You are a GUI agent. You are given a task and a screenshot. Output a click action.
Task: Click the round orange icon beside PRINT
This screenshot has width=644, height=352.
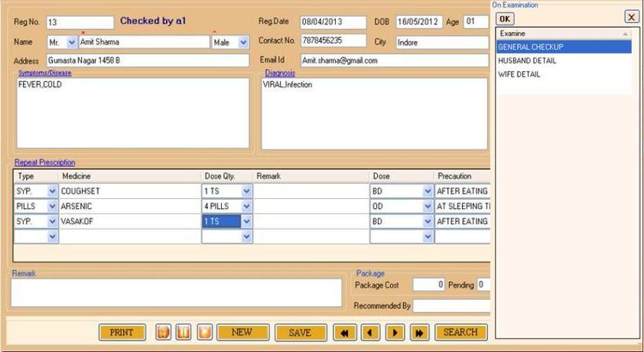(x=164, y=332)
